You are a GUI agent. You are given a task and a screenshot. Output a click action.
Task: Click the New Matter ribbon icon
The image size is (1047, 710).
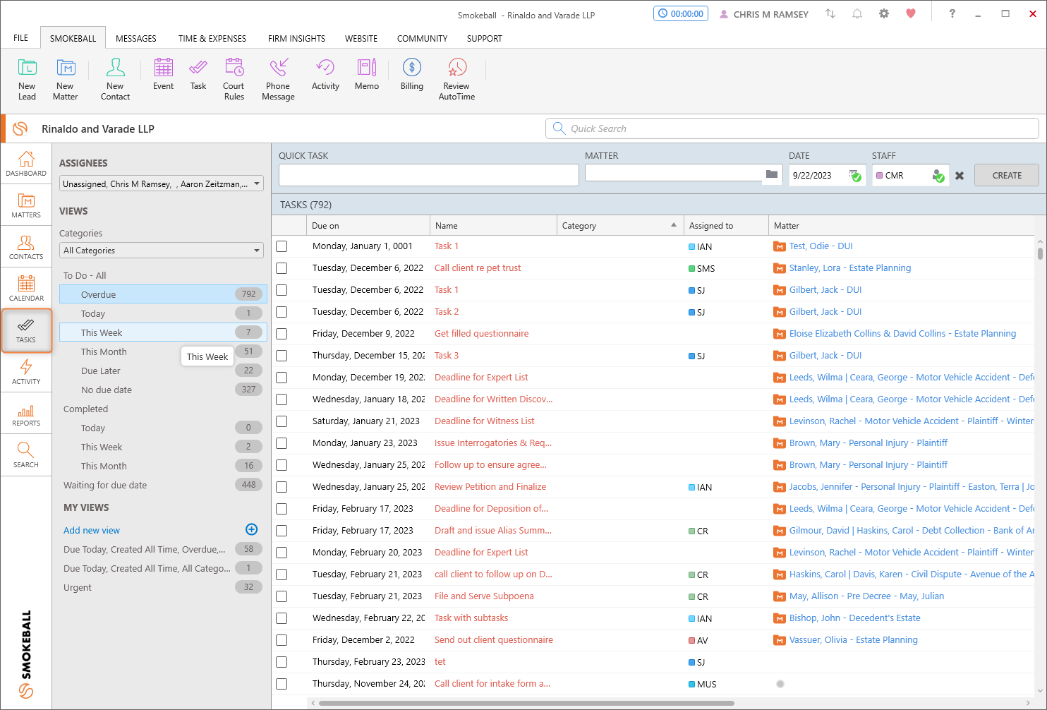click(x=66, y=79)
